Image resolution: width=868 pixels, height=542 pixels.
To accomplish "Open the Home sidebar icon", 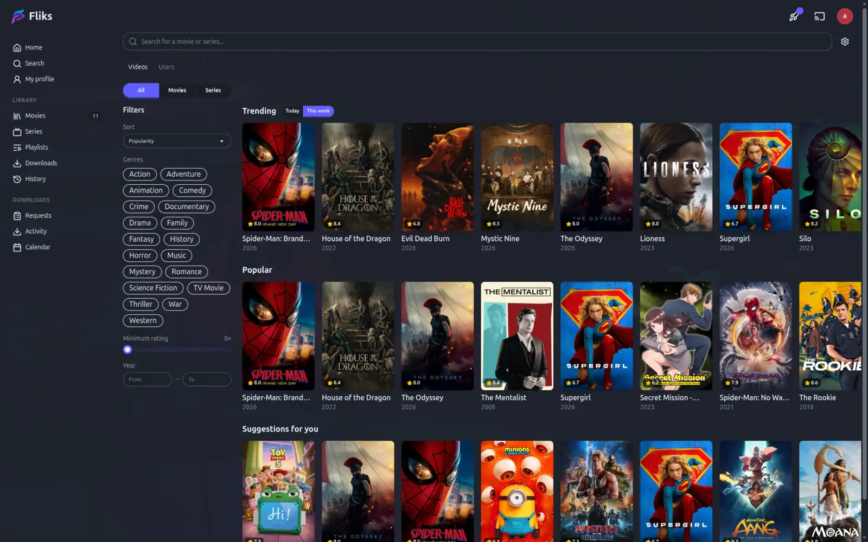I will coord(17,48).
